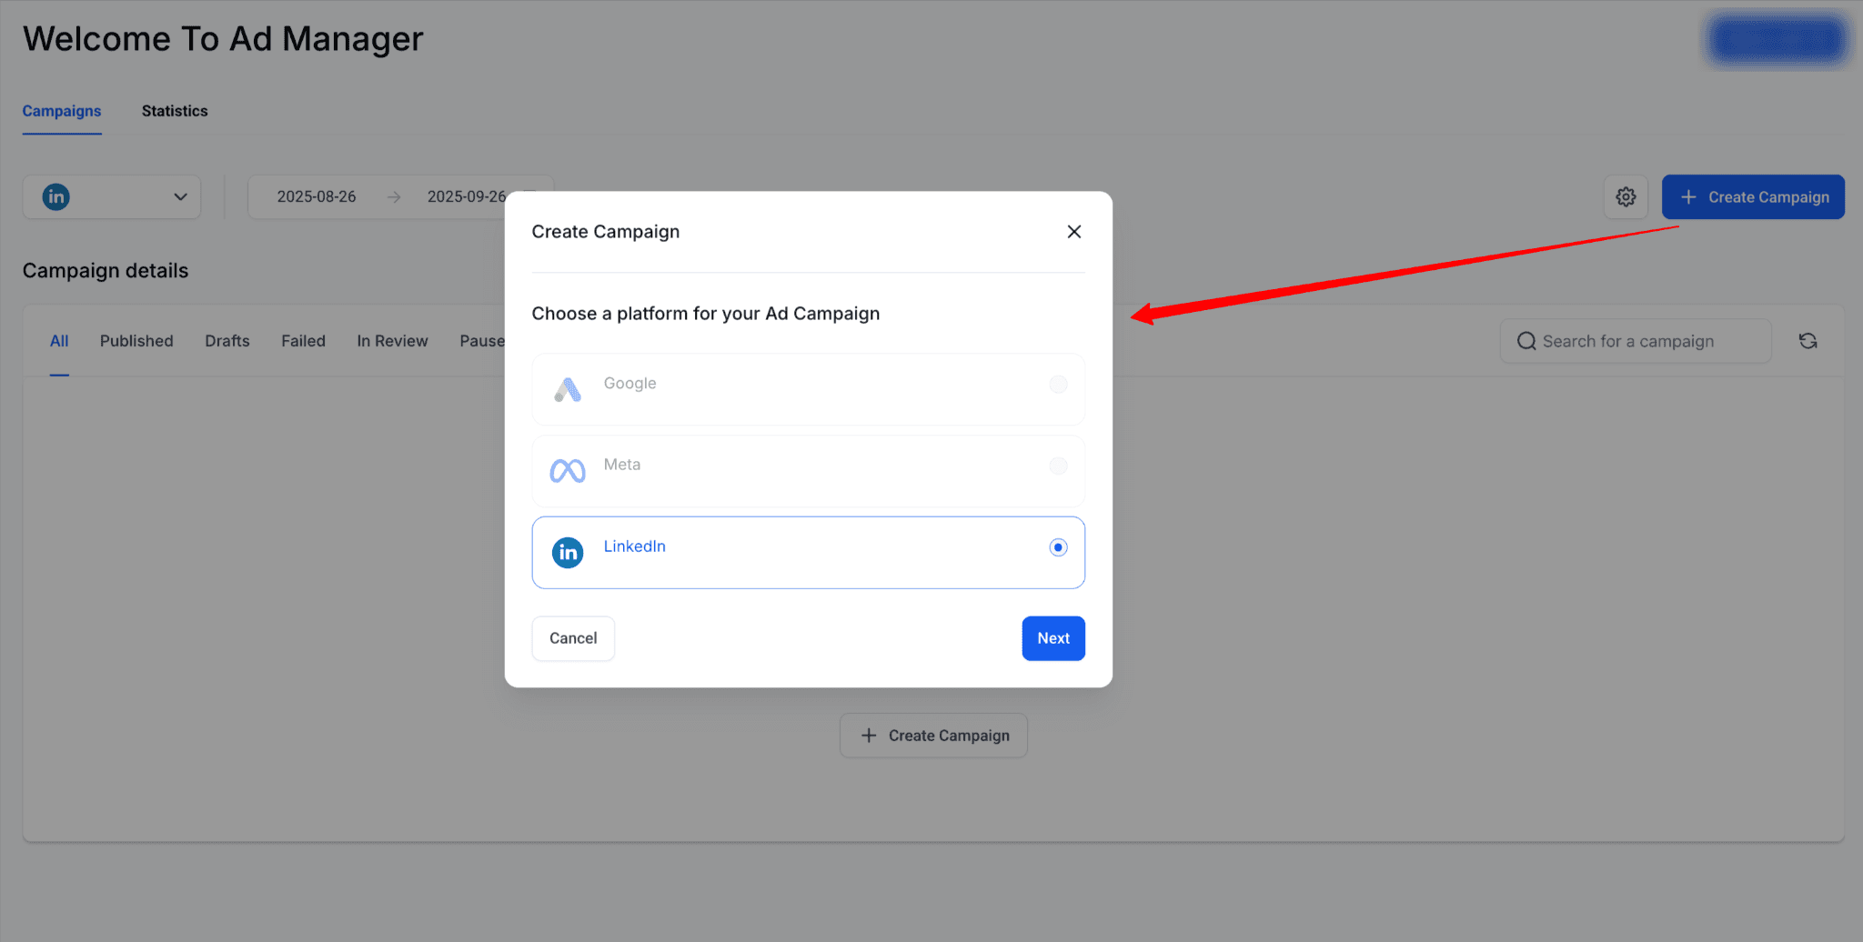Click the LinkedIn icon in filter dropdown
Screen dimensions: 1863x942
[x=55, y=197]
